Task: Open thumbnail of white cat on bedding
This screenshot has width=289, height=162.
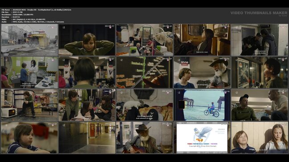Action: tap(144, 105)
